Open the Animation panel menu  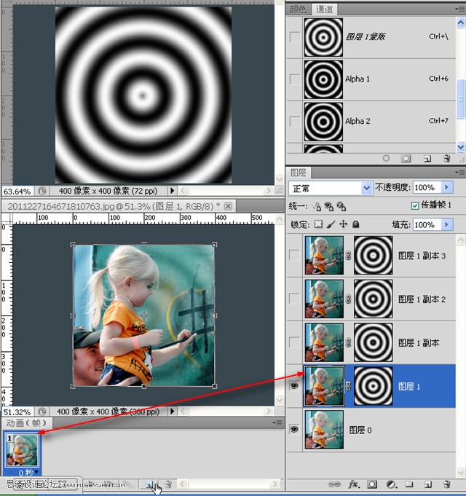click(277, 422)
